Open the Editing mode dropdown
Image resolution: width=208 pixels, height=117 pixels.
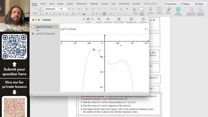pos(186,4)
